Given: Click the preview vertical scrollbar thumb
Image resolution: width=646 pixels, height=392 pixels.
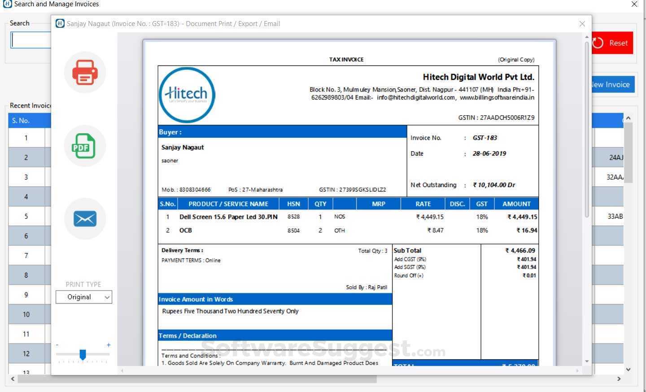Looking at the screenshot, I should click(587, 130).
